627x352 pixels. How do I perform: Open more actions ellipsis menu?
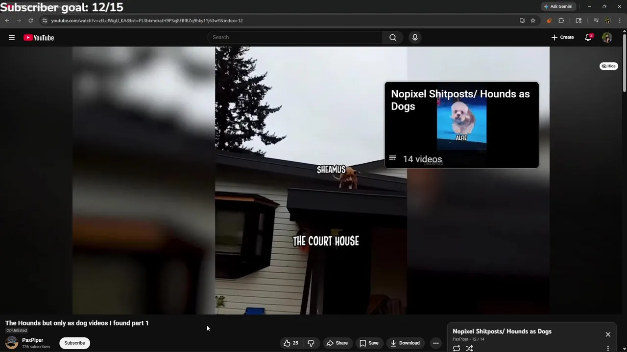pyautogui.click(x=436, y=343)
